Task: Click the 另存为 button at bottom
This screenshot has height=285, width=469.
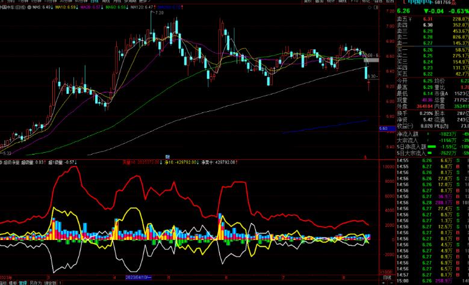Action: pos(36,283)
